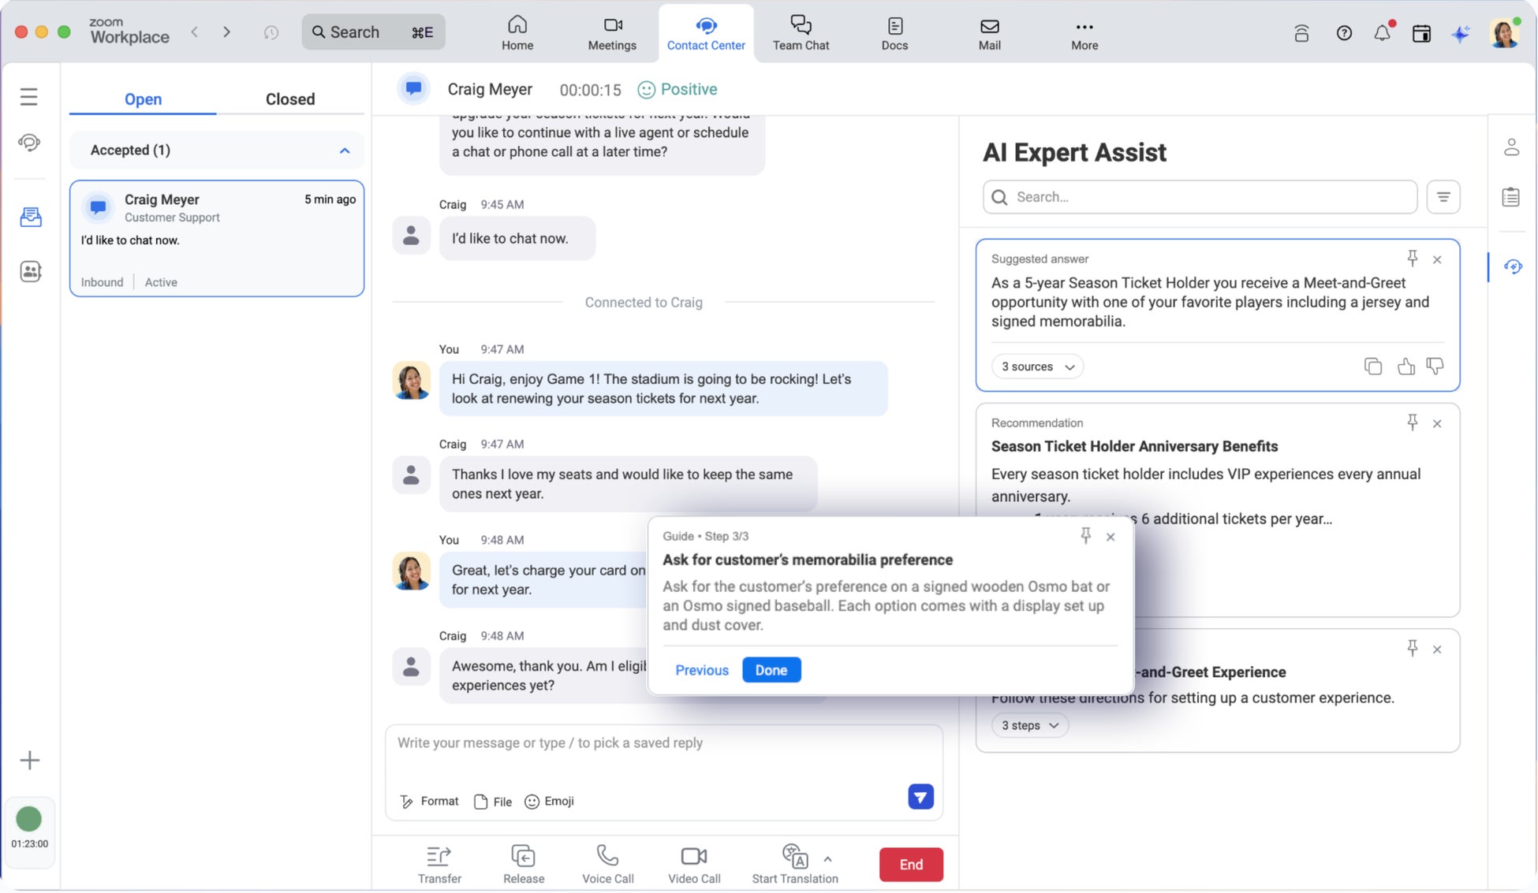This screenshot has height=893, width=1538.
Task: Click the Start Translation icon
Action: coord(794,856)
